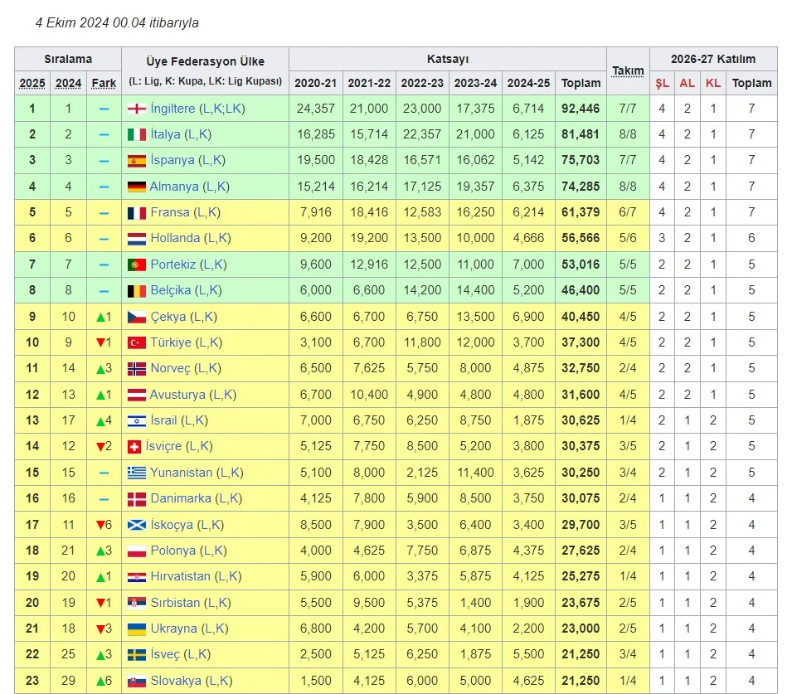Click the AL column header link
Image resolution: width=792 pixels, height=694 pixels.
[687, 82]
